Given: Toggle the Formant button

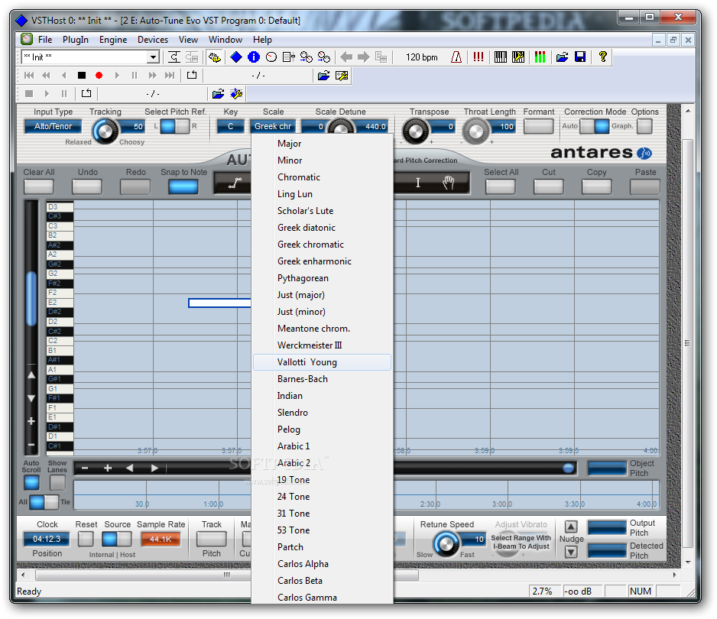Looking at the screenshot, I should click(x=539, y=126).
